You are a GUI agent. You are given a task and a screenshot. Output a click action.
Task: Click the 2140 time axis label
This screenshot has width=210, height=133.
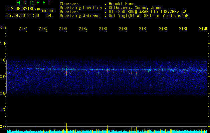tap(204, 29)
